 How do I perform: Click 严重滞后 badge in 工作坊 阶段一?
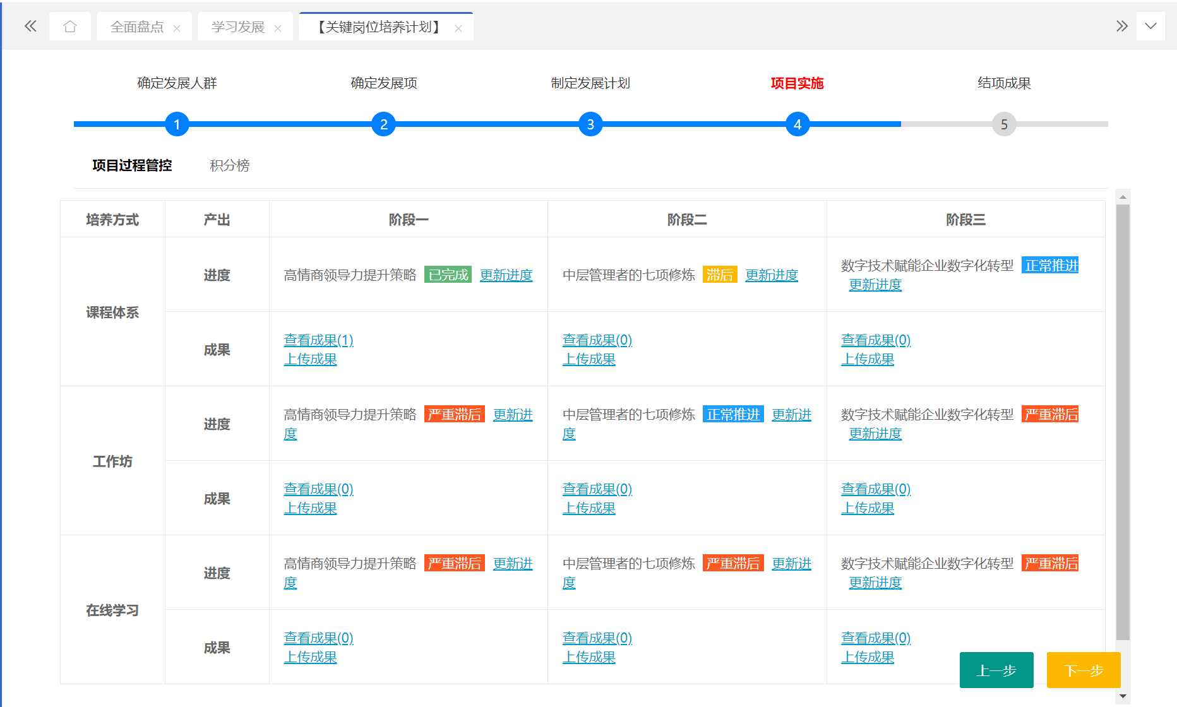455,415
